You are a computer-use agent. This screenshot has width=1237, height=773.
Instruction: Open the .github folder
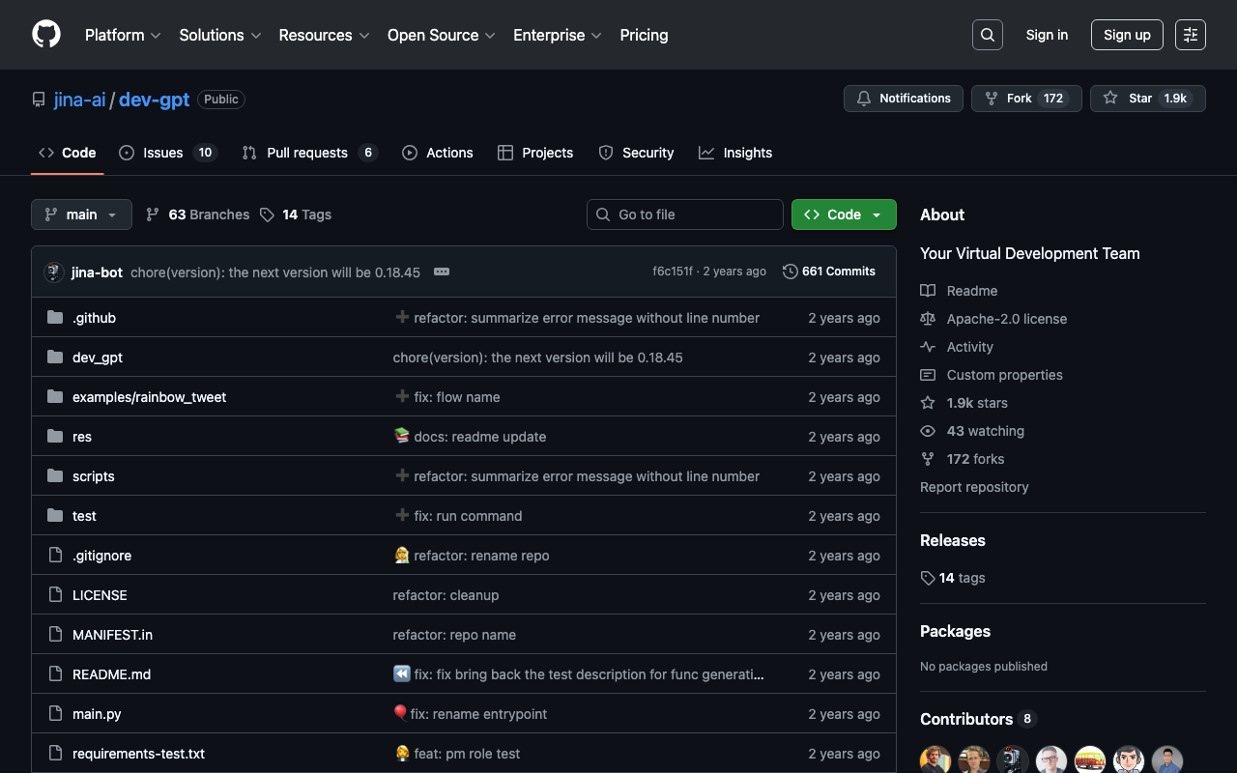[x=94, y=318]
